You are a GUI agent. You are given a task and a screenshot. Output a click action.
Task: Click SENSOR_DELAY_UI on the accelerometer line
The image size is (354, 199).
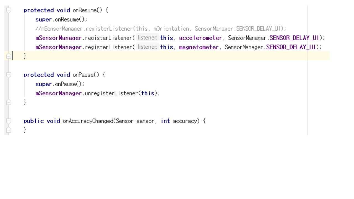point(294,38)
